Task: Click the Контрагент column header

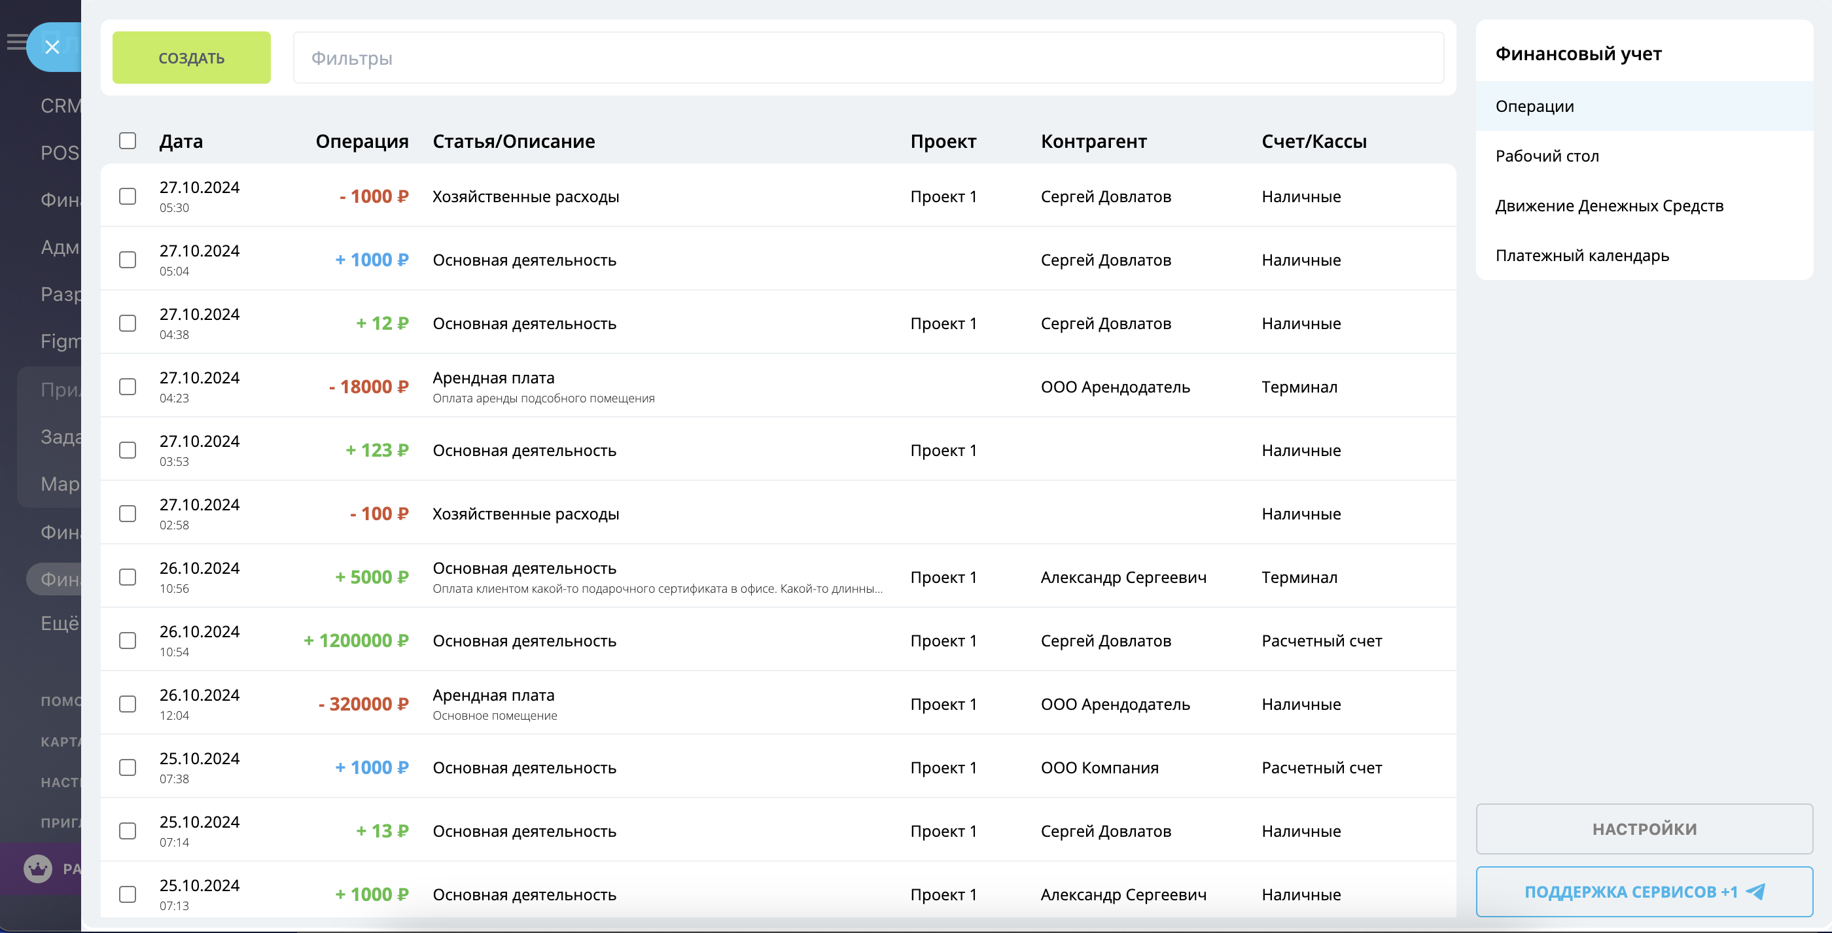Action: tap(1093, 141)
